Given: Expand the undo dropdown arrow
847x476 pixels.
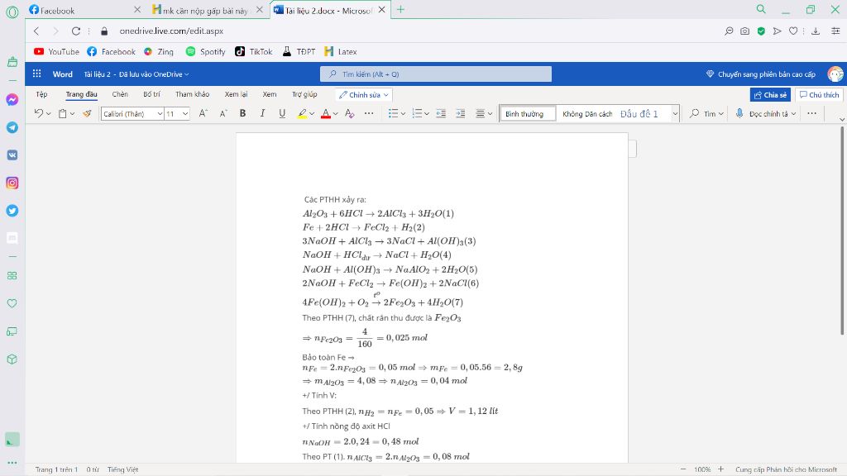Looking at the screenshot, I should click(49, 114).
